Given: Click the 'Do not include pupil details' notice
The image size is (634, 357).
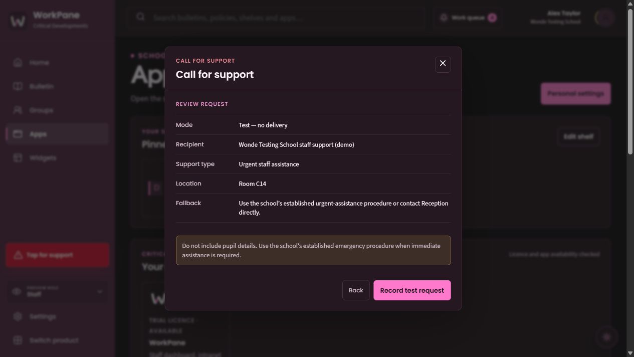Looking at the screenshot, I should click(x=313, y=250).
